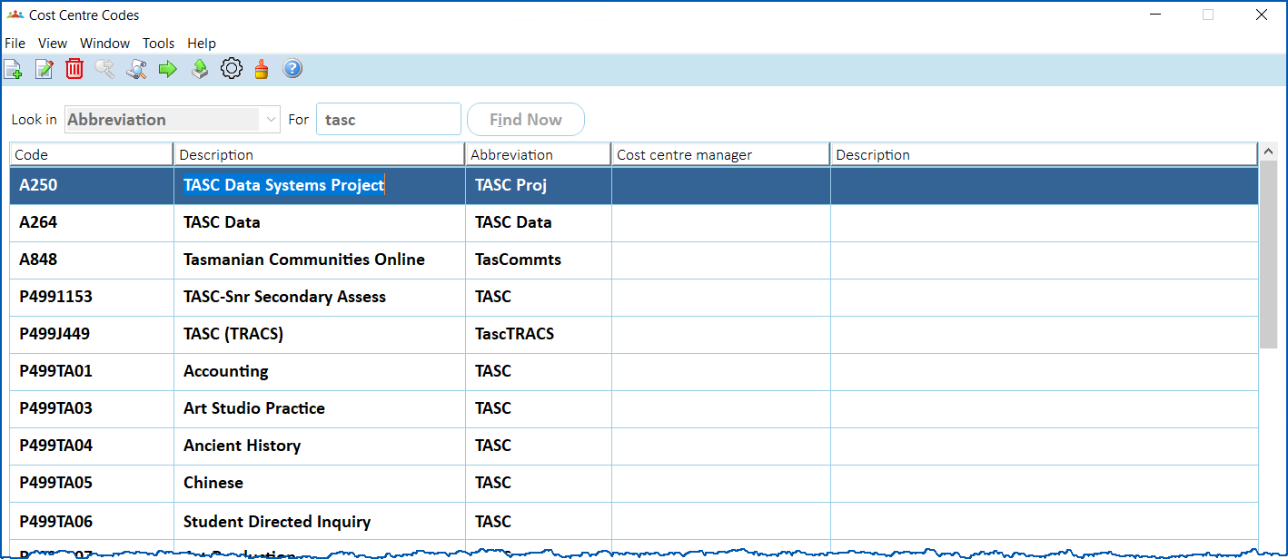Click the greyed-out magnifier with arrow icon
The width and height of the screenshot is (1288, 559).
pos(105,69)
